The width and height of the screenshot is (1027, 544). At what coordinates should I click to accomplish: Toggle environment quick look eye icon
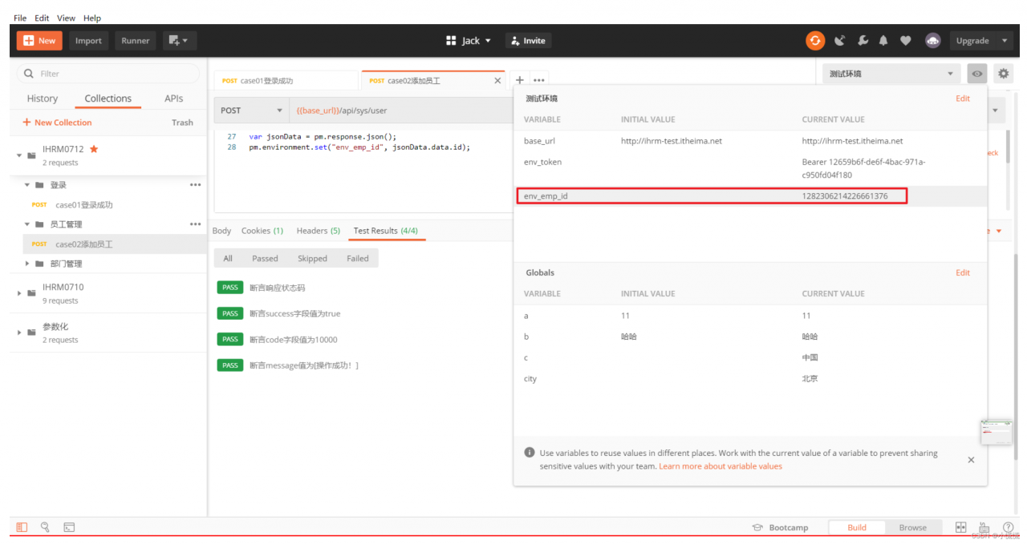[976, 74]
